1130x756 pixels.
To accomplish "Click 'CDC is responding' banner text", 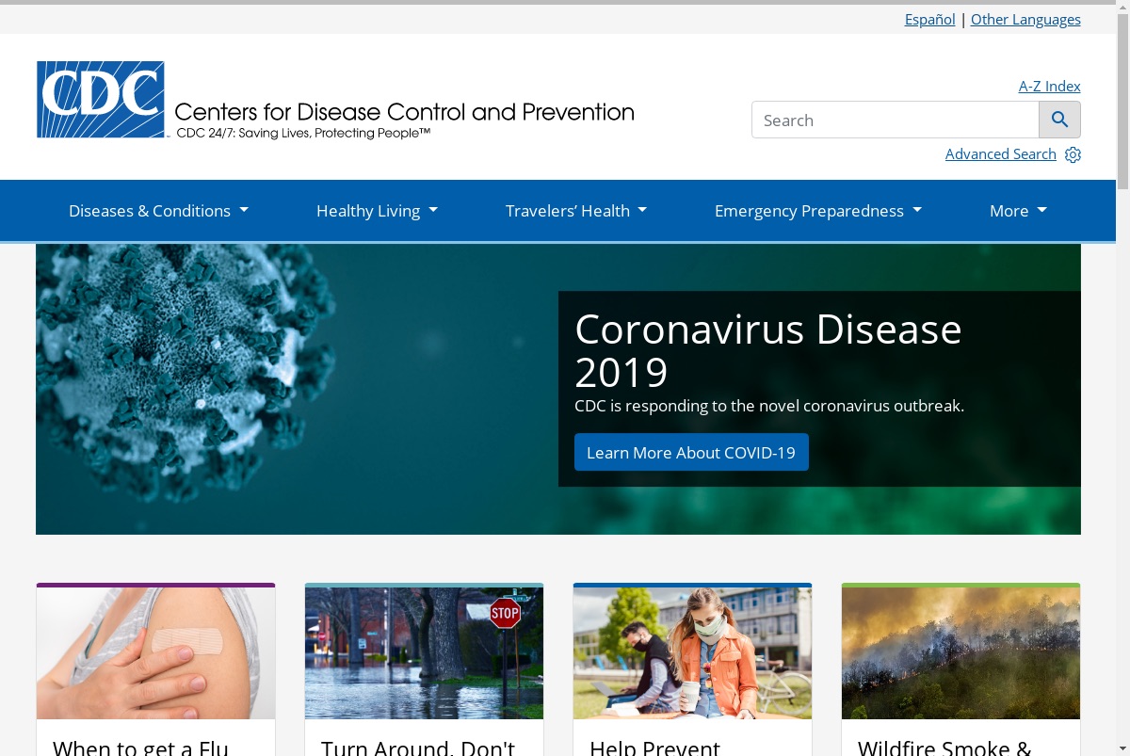I will click(x=769, y=406).
